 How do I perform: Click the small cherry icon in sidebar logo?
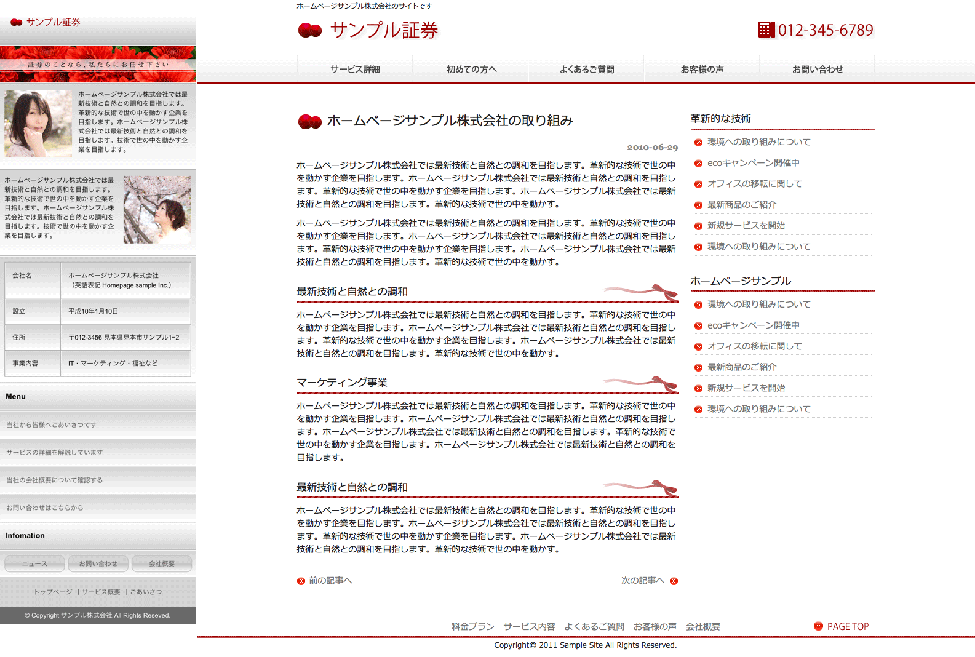click(x=17, y=23)
